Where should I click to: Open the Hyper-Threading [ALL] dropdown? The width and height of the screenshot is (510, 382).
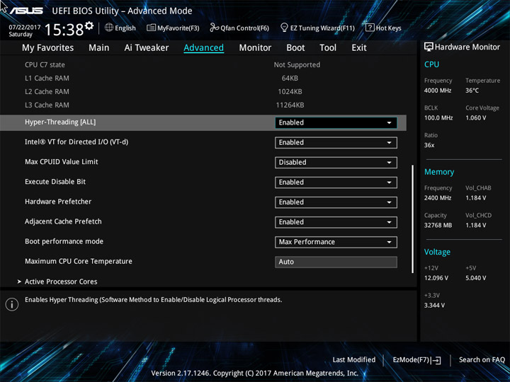pos(336,122)
